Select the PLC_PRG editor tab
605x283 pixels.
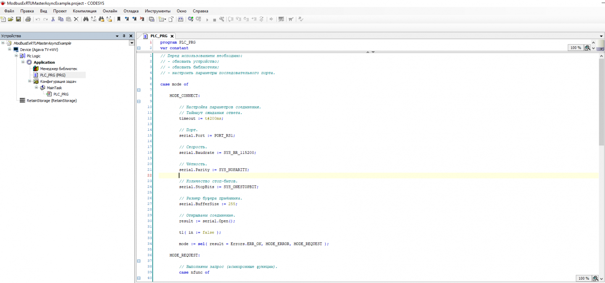158,36
